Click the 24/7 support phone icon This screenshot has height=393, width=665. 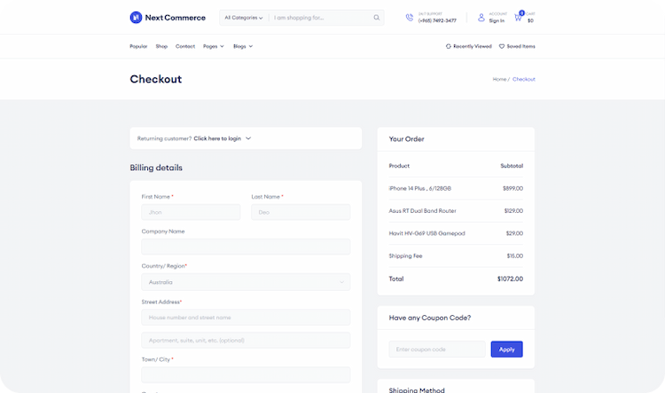click(x=409, y=18)
